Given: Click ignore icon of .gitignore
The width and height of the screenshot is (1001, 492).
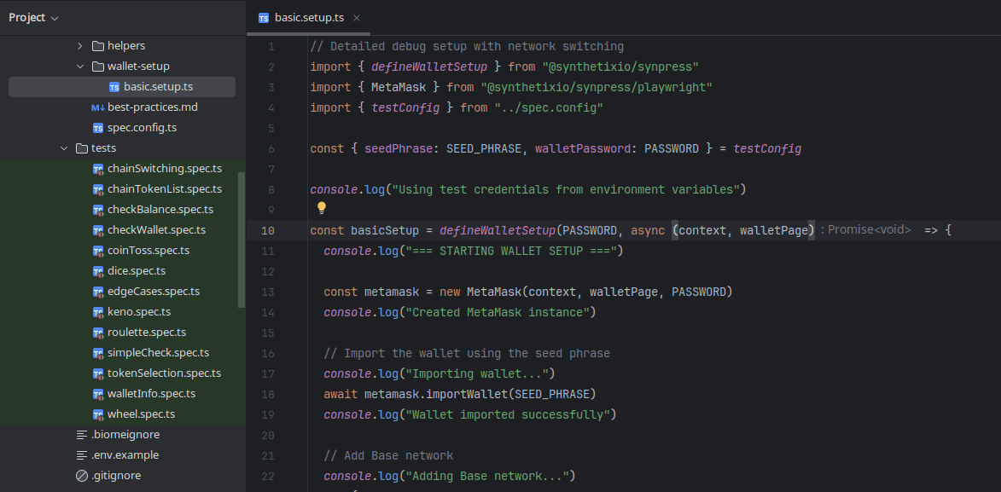Looking at the screenshot, I should click(x=82, y=476).
